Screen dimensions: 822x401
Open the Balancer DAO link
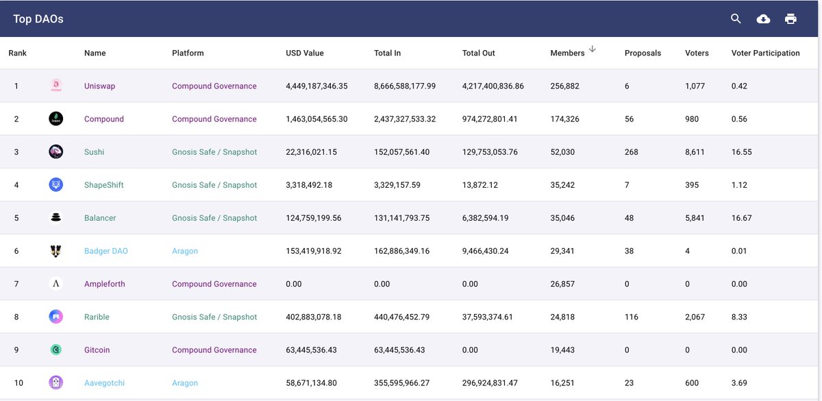100,218
